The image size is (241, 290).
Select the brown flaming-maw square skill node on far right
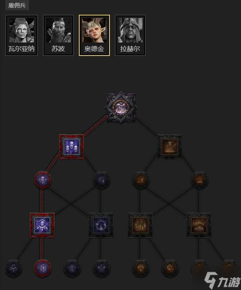coord(199,225)
